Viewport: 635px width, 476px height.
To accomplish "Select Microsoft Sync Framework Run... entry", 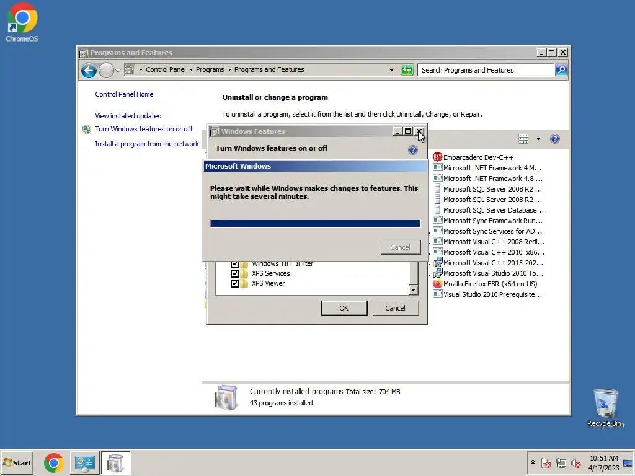I will (x=487, y=221).
